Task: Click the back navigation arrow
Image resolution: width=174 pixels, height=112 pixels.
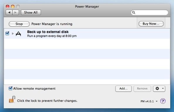Action: [9, 13]
